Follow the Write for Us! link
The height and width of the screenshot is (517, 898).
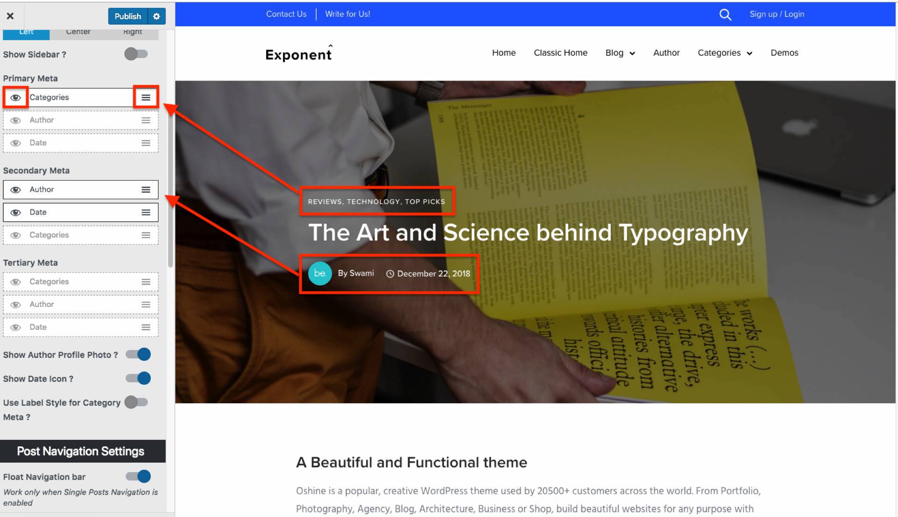[x=348, y=14]
